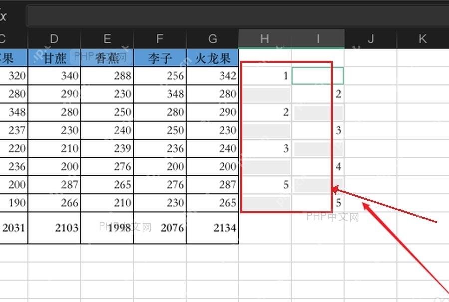Click into the formula bar input field
The height and width of the screenshot is (302, 449).
click(237, 16)
